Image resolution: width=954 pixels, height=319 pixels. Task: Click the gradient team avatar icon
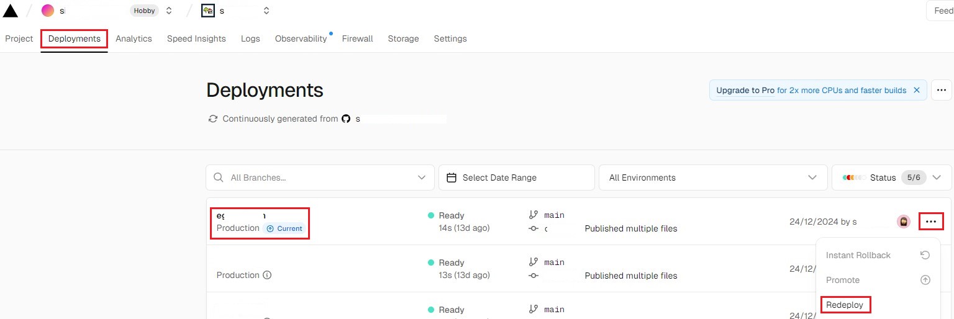48,11
